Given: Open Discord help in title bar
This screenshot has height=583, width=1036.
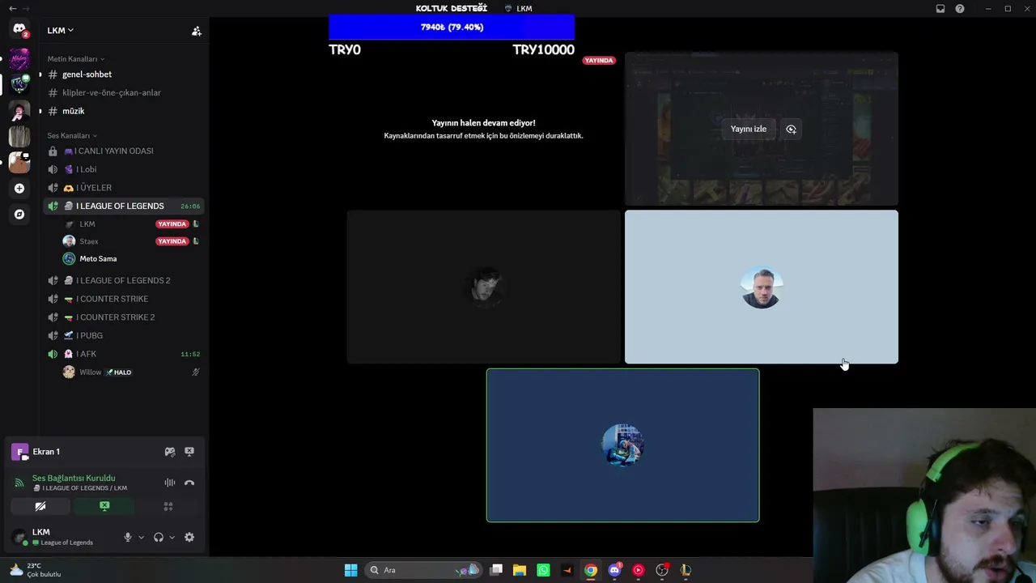Looking at the screenshot, I should [960, 9].
